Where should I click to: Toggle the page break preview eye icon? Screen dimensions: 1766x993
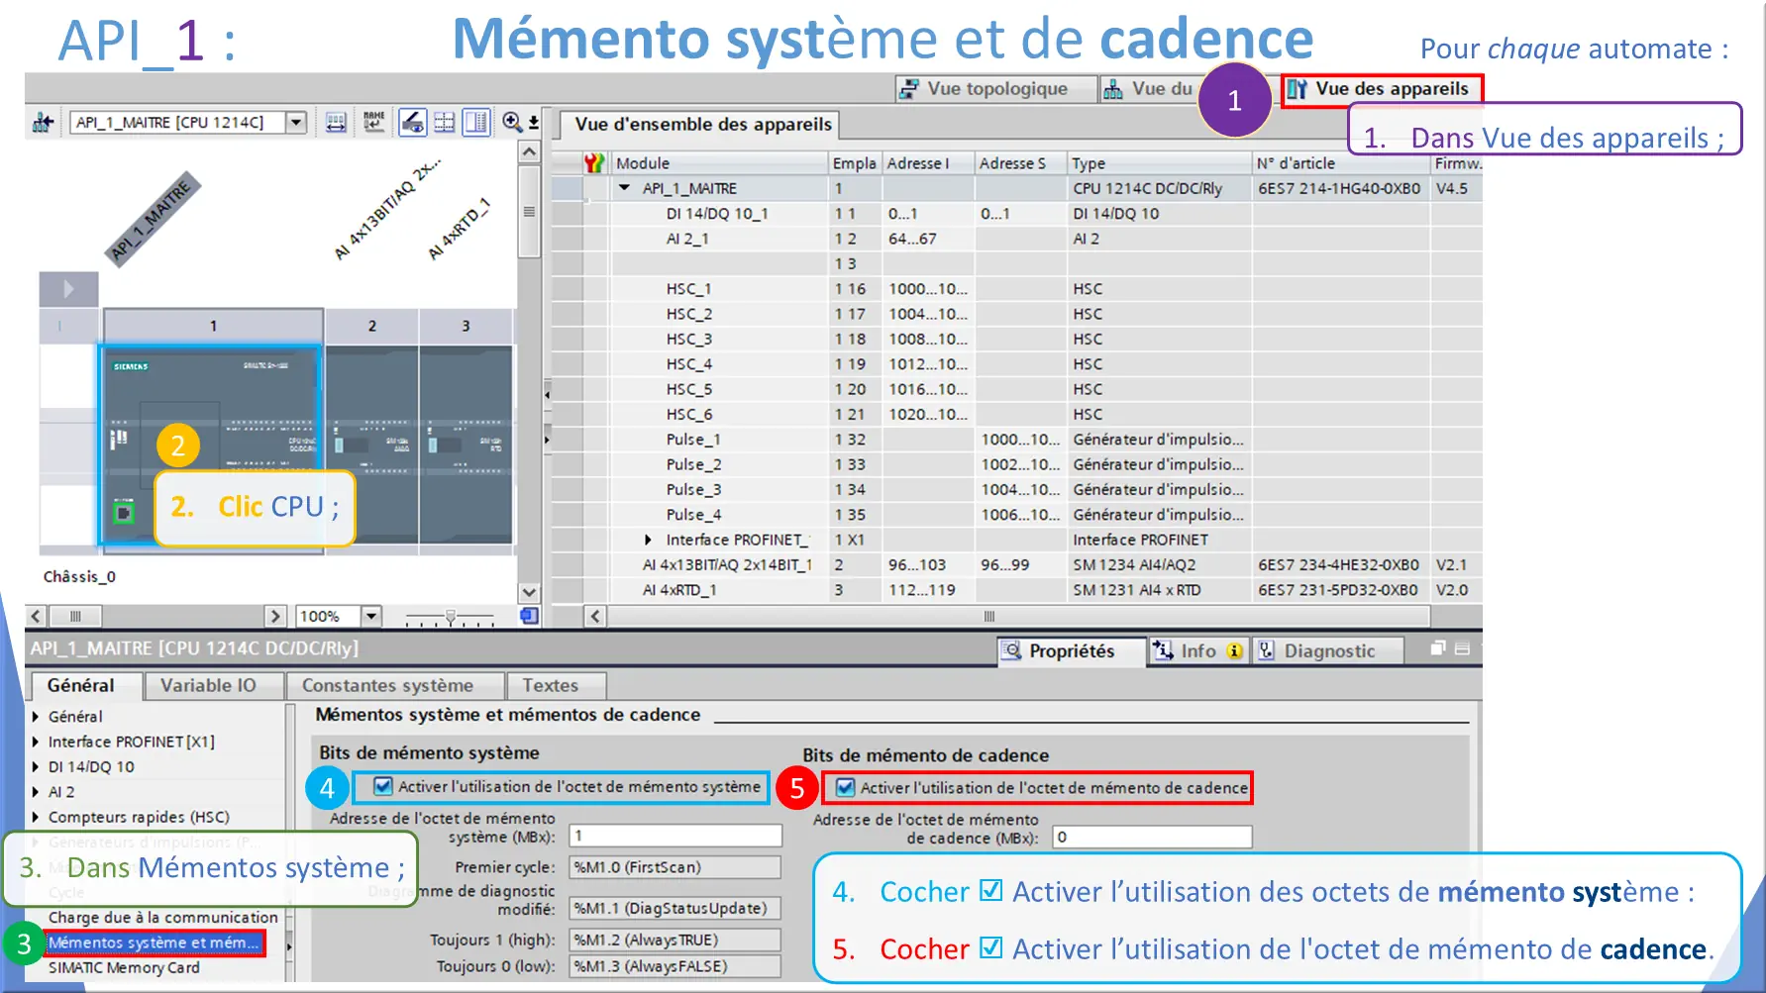pyautogui.click(x=413, y=123)
